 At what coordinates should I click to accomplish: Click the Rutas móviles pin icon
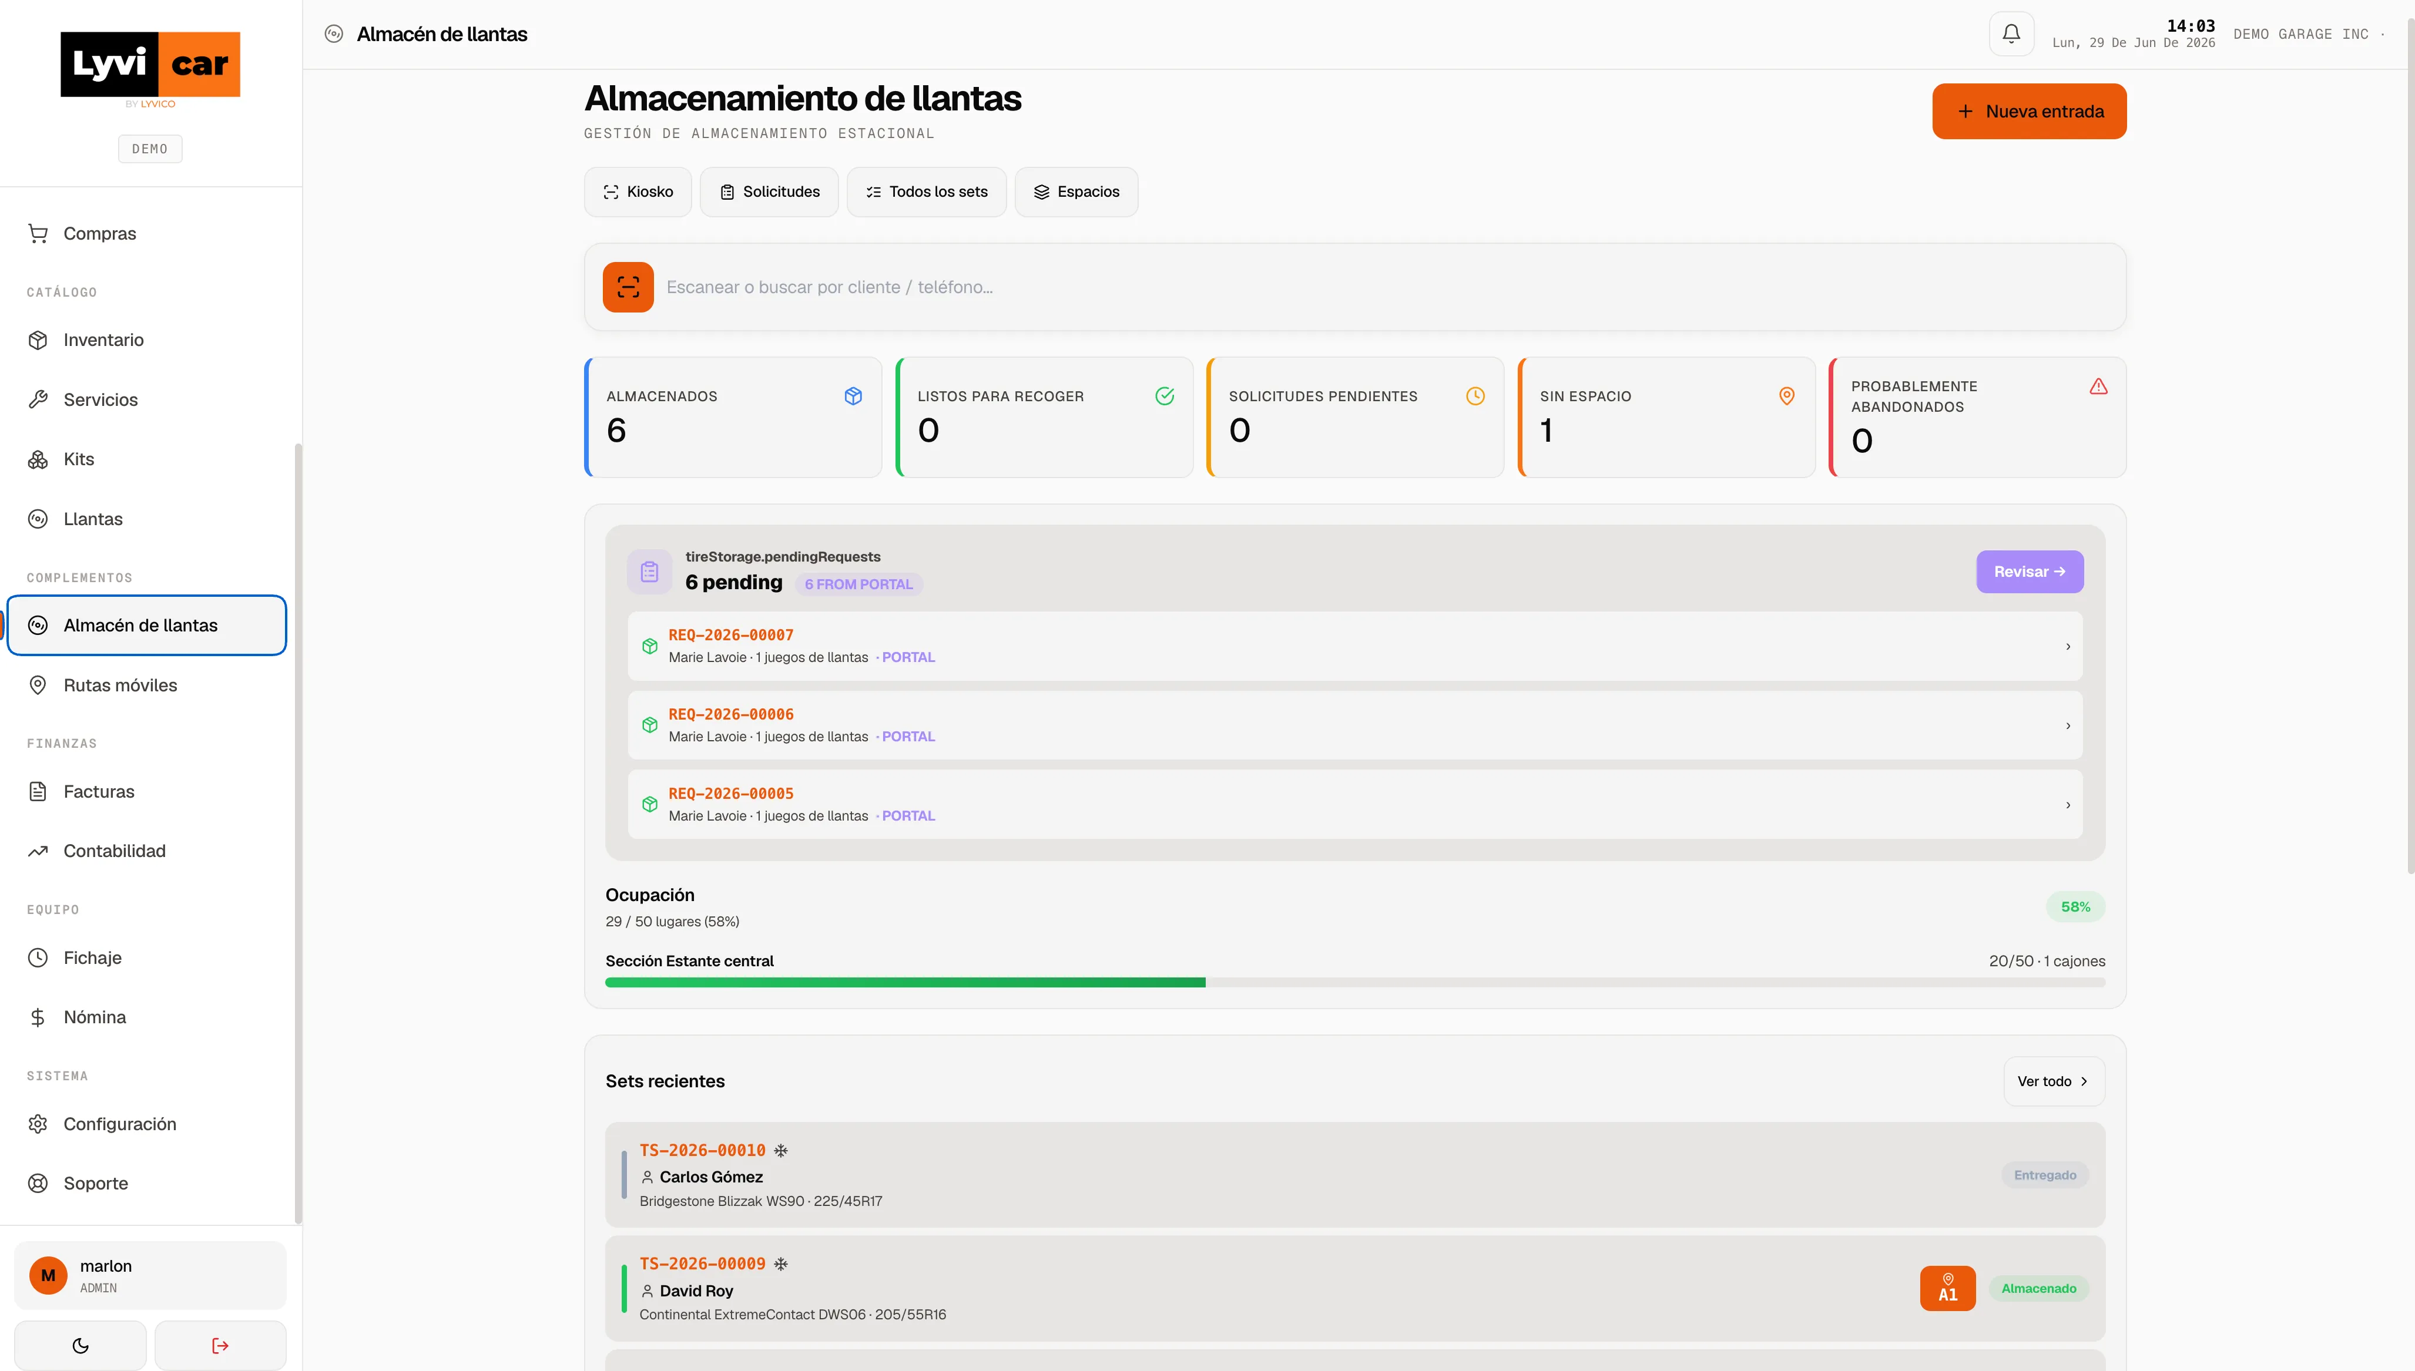(38, 685)
